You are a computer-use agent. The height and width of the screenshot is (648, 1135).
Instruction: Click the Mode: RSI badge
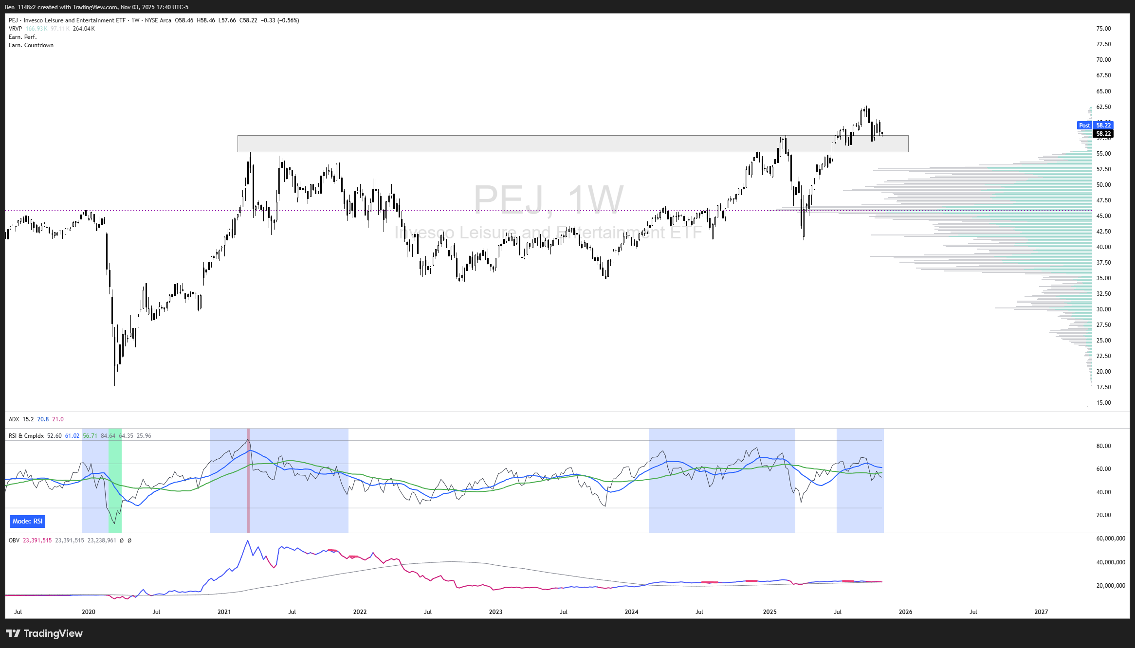click(27, 521)
